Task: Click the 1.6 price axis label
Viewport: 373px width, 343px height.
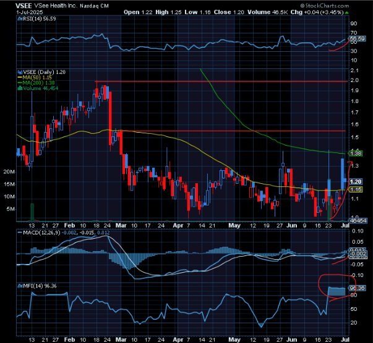Action: tap(354, 124)
